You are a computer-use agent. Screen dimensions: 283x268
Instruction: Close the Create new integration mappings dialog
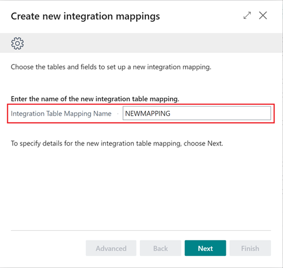tap(263, 15)
